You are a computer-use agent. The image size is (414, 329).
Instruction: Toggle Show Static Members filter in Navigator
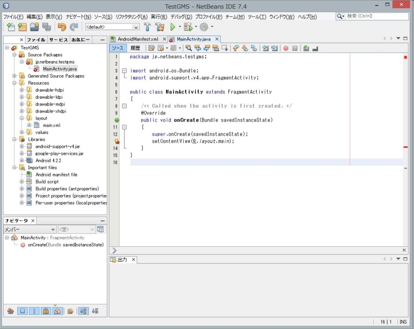[x=34, y=311]
